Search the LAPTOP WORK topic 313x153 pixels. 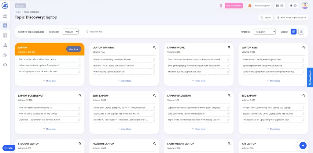(229, 47)
